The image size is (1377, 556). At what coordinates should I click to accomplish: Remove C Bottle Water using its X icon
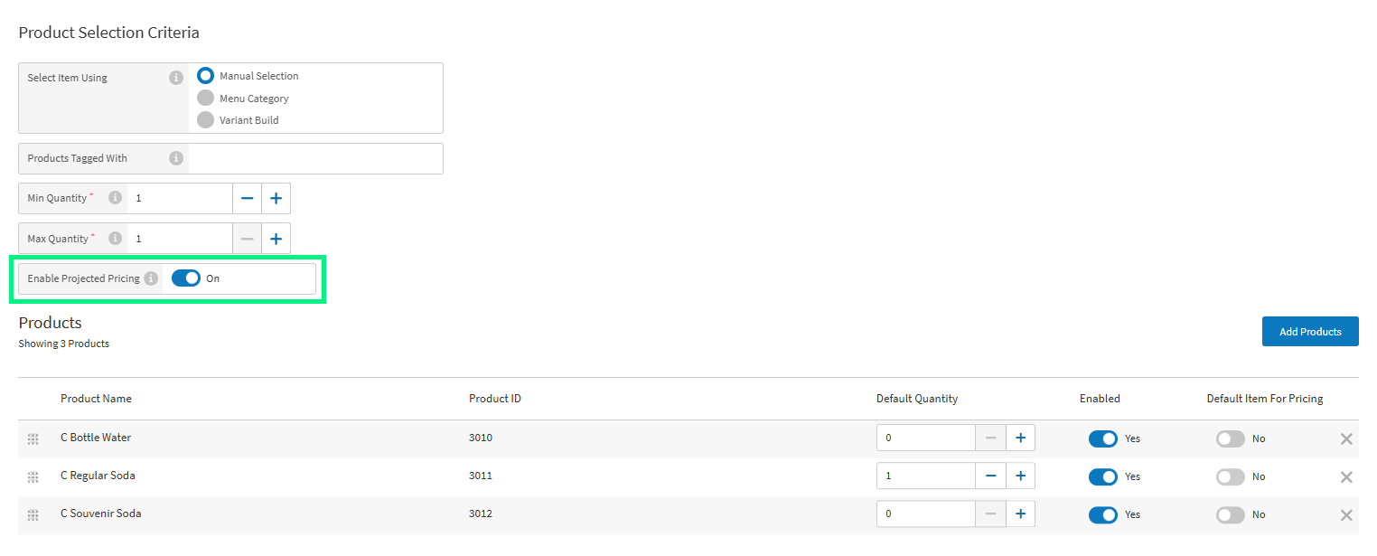click(x=1346, y=438)
